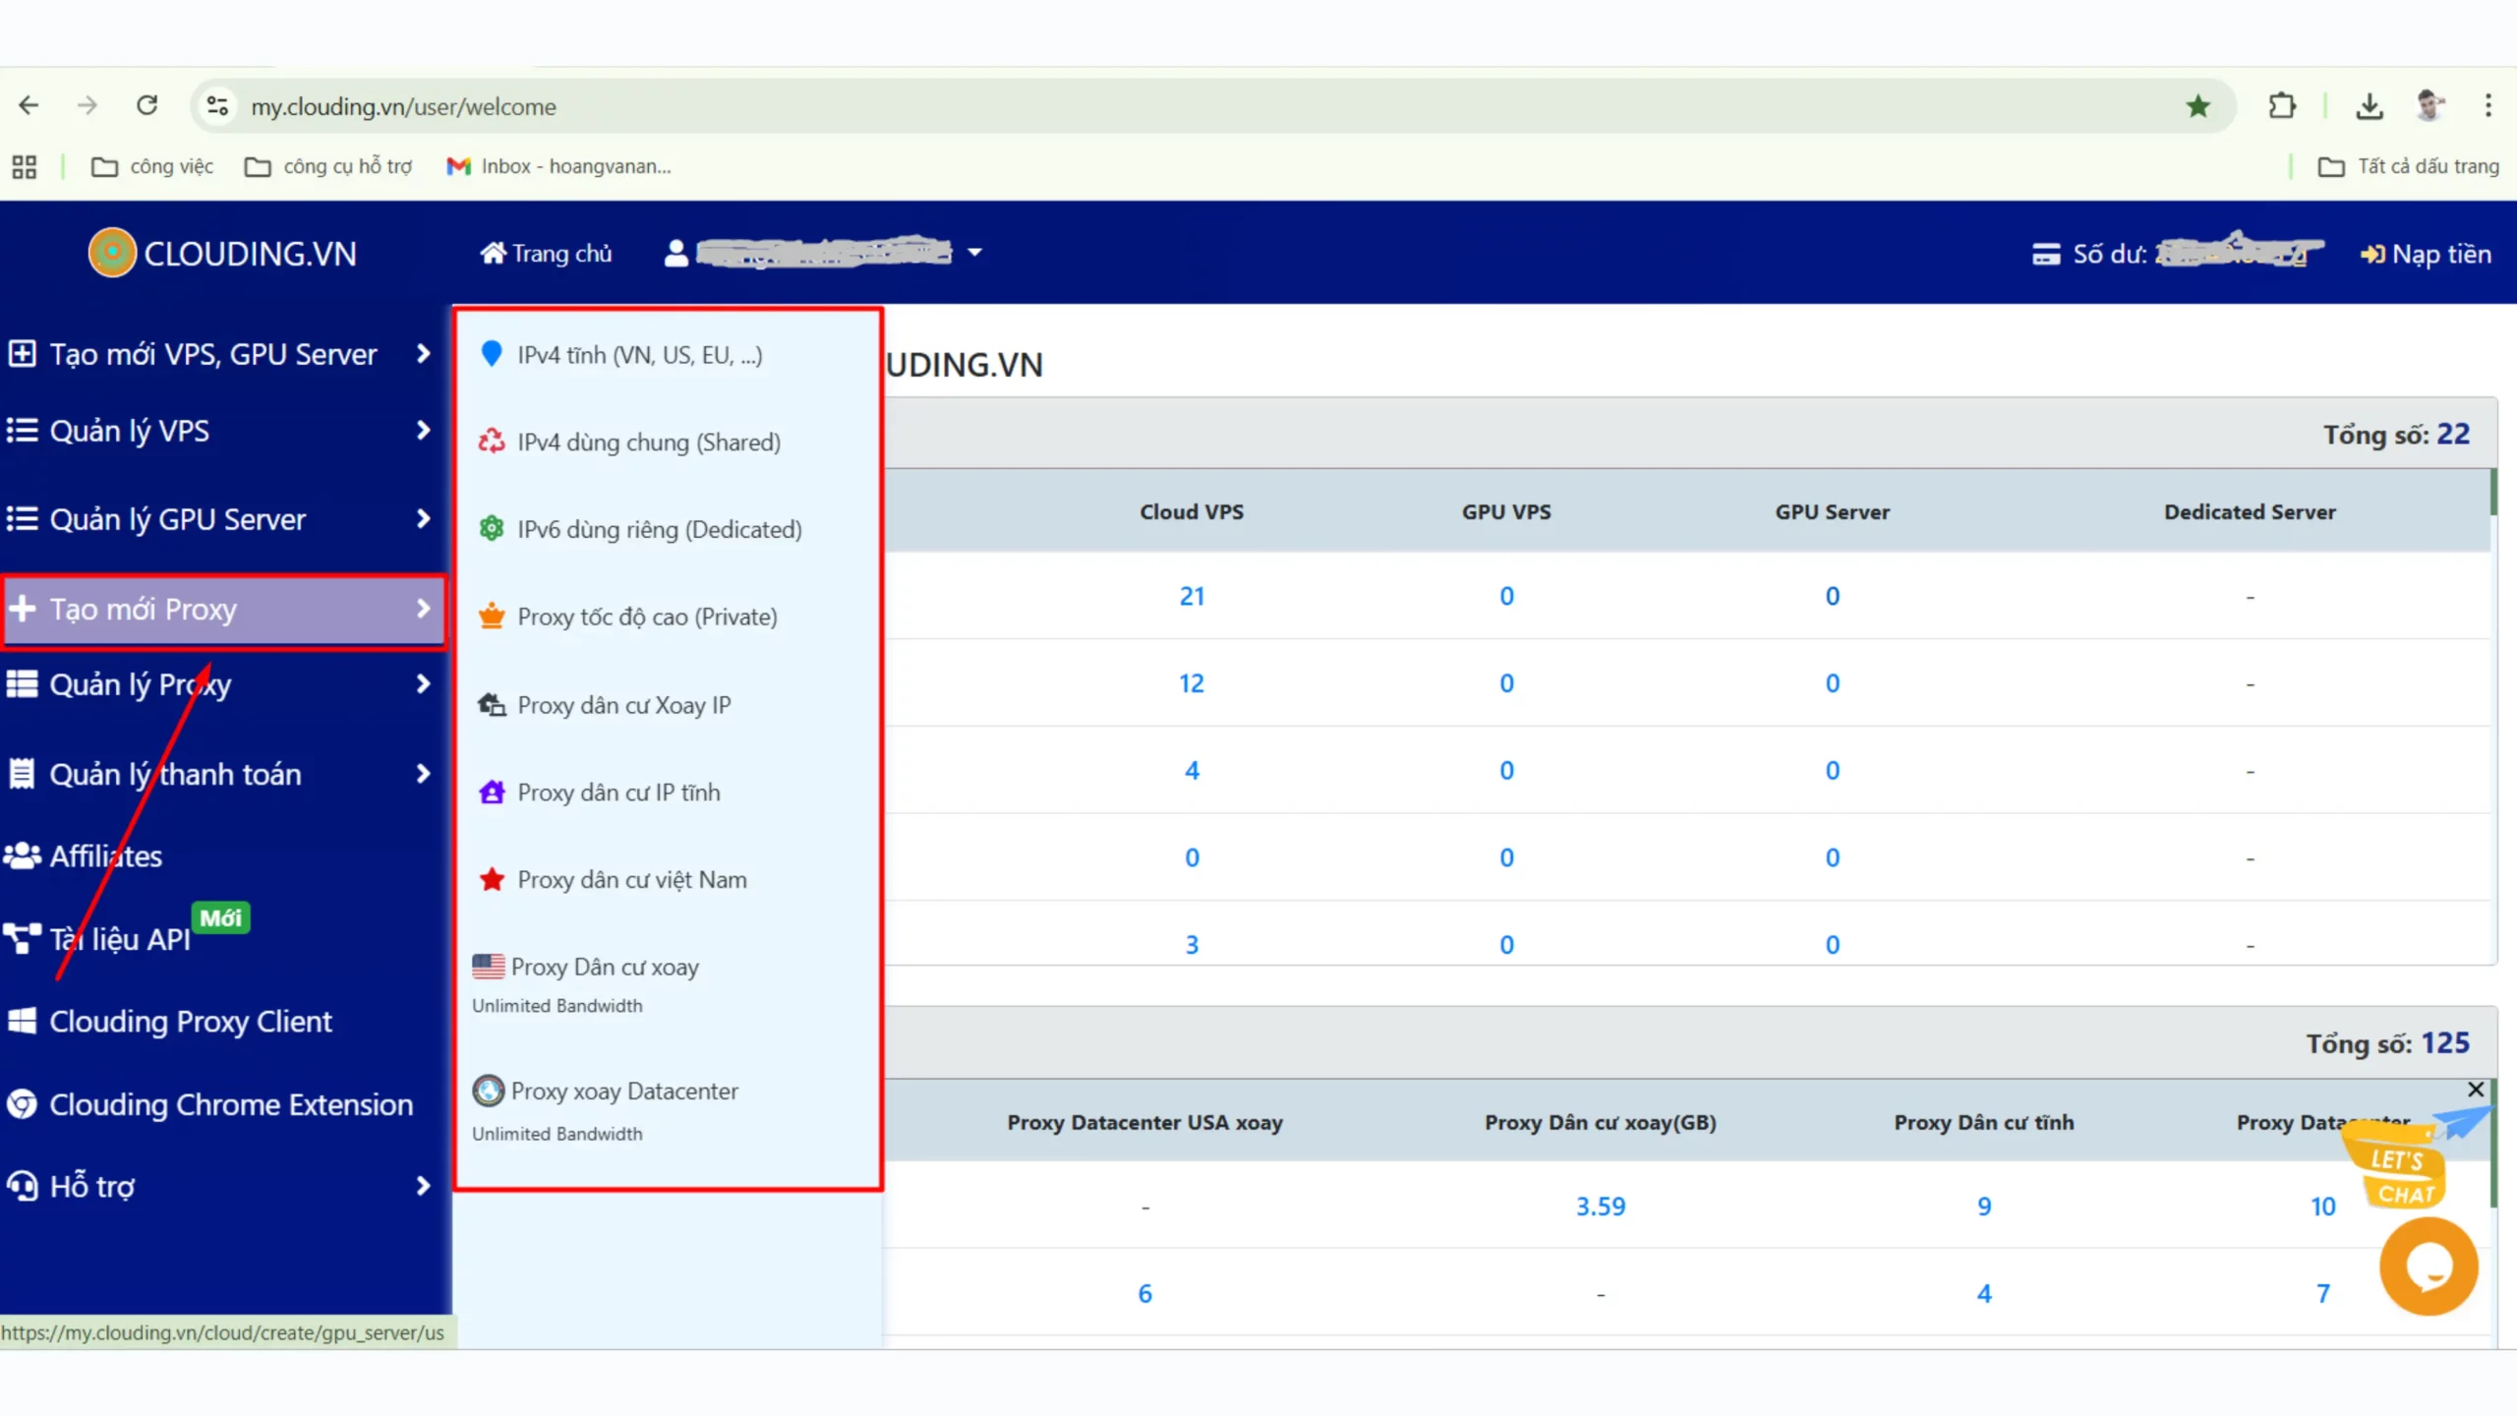Click the headset icon next to Hỗ trợ
This screenshot has width=2517, height=1416.
[22, 1186]
